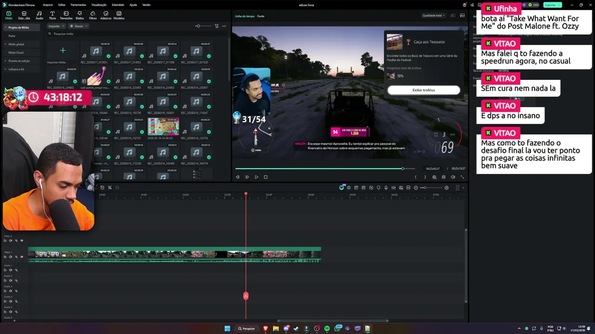Mute the Áudio 5 track
The height and width of the screenshot is (334, 595).
[x=11, y=312]
